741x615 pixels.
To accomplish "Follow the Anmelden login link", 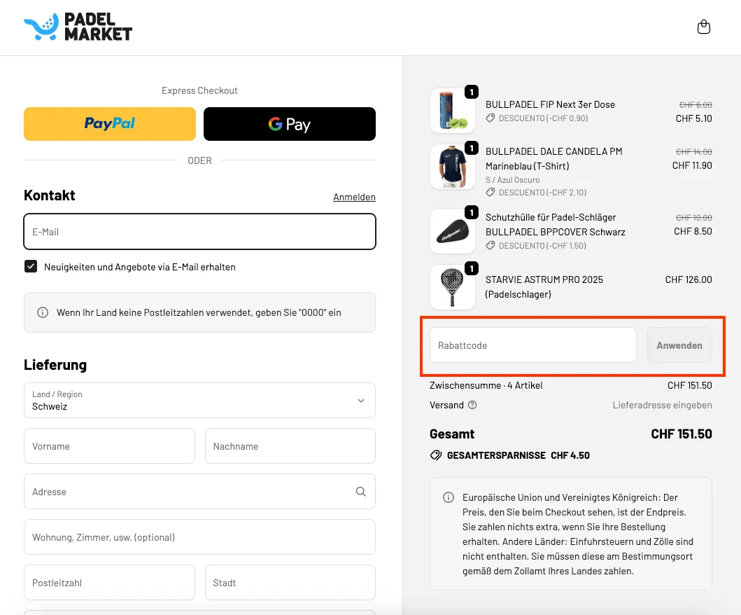I will click(x=354, y=197).
